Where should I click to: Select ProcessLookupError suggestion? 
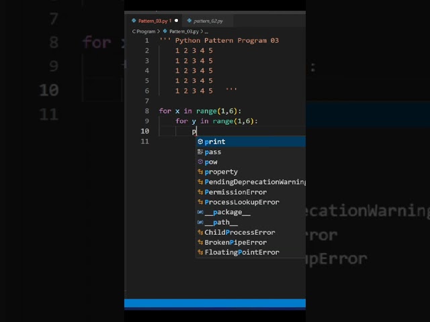click(251, 202)
